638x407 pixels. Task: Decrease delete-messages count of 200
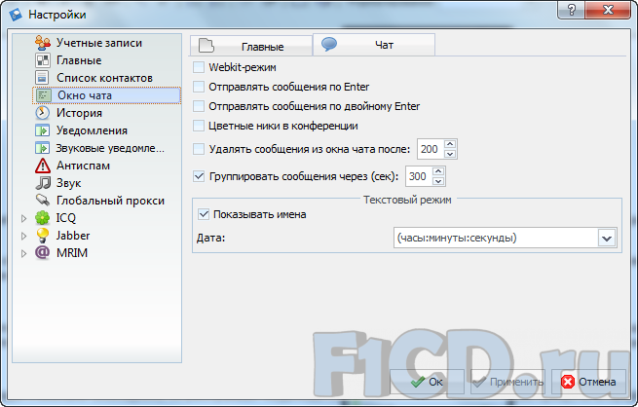pos(450,154)
